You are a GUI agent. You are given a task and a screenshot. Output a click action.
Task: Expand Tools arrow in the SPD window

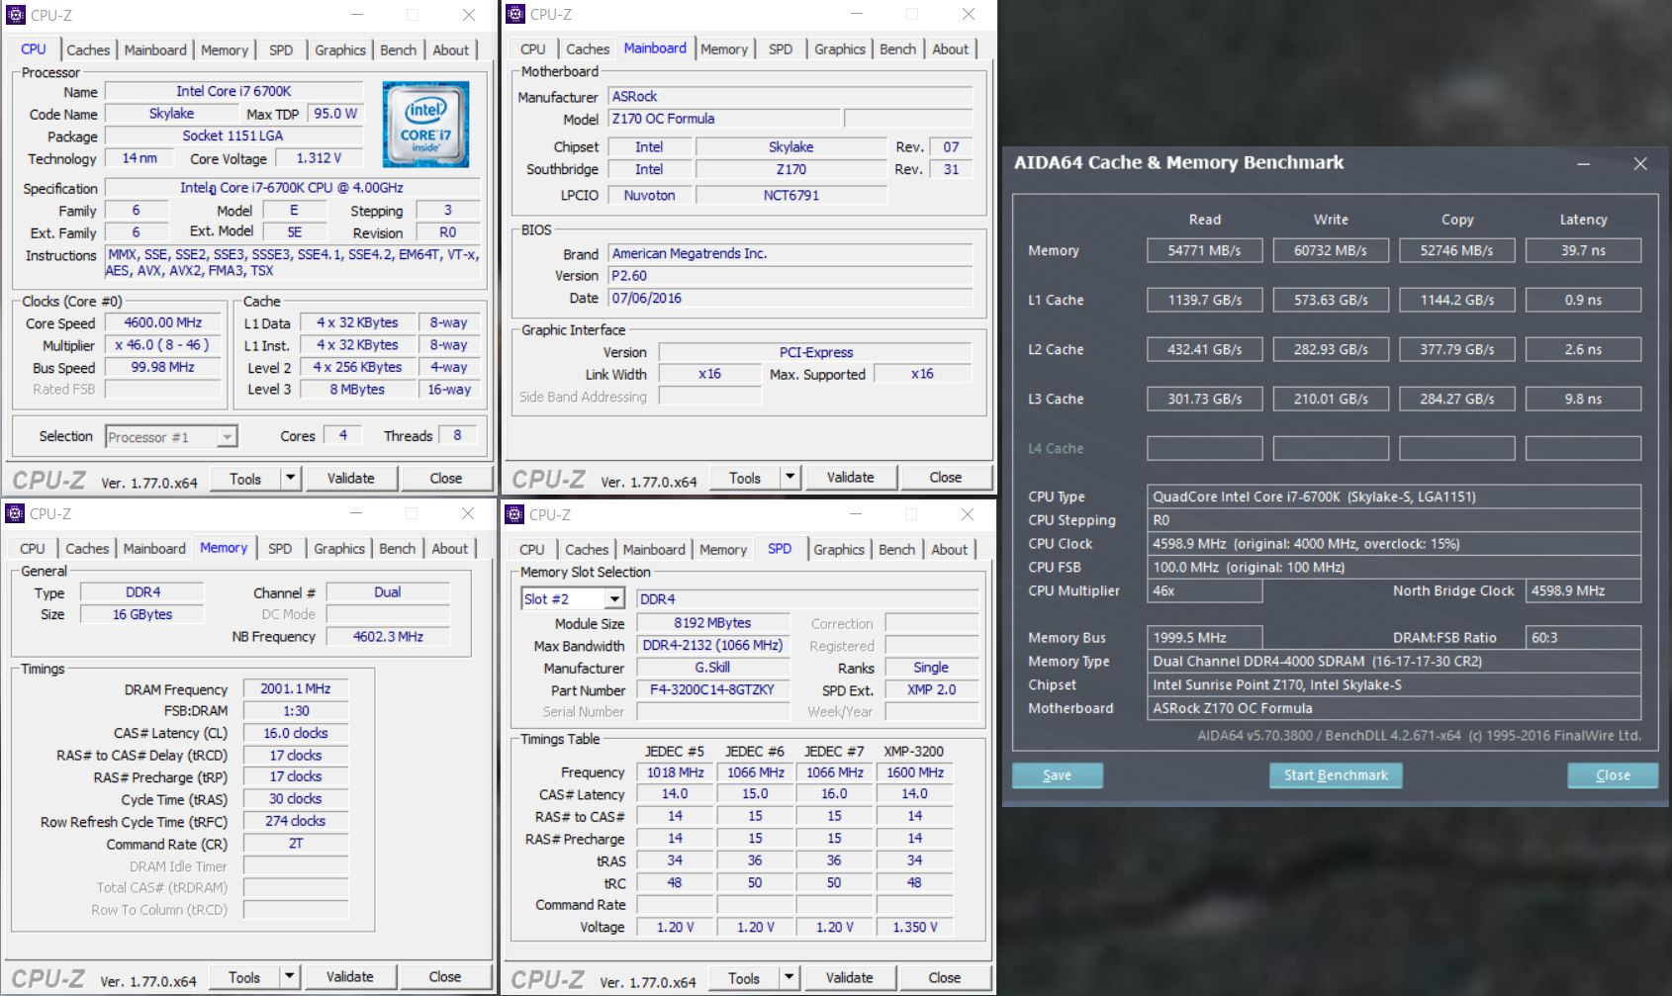point(789,978)
